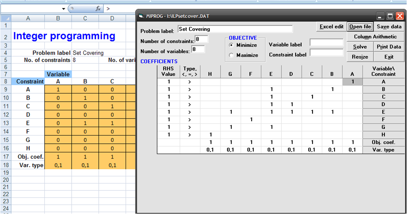Click the MIPROG column header H
This screenshot has width=407, height=214.
point(210,74)
